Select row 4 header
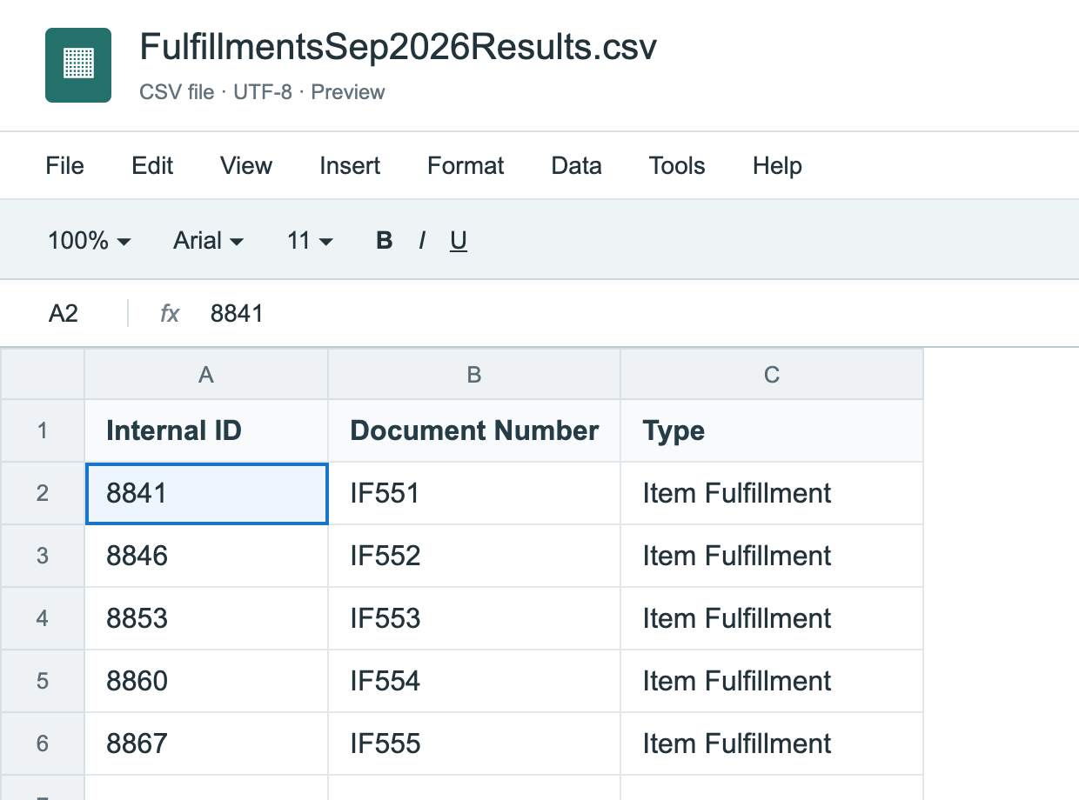 click(43, 618)
